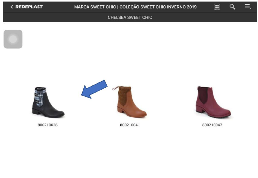Tap the gray AssistiveTouch floating button
The height and width of the screenshot is (178, 258).
(13, 39)
